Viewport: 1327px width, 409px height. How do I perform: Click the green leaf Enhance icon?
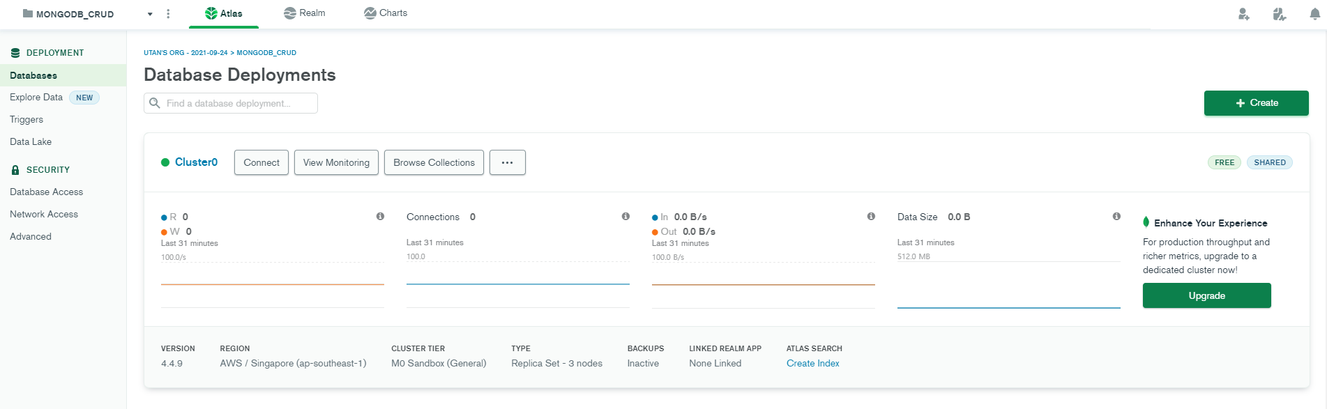[1146, 222]
